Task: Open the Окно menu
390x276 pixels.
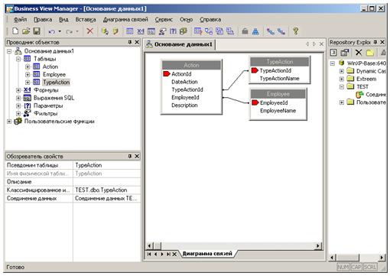Action: pyautogui.click(x=186, y=20)
